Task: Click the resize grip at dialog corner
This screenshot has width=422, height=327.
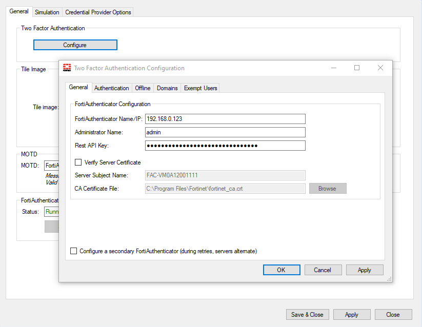Action: [x=389, y=279]
